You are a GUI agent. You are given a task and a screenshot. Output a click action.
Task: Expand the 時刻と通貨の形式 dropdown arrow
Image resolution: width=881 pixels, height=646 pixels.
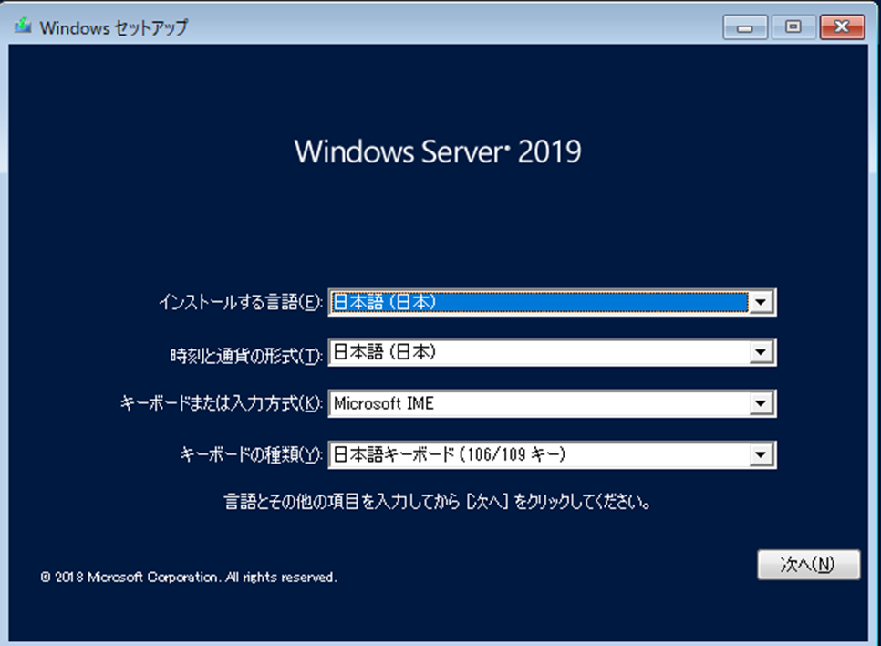pyautogui.click(x=762, y=353)
